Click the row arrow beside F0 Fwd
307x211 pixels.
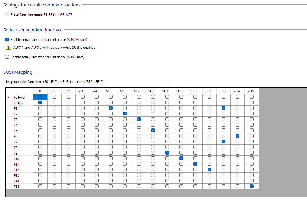9,97
